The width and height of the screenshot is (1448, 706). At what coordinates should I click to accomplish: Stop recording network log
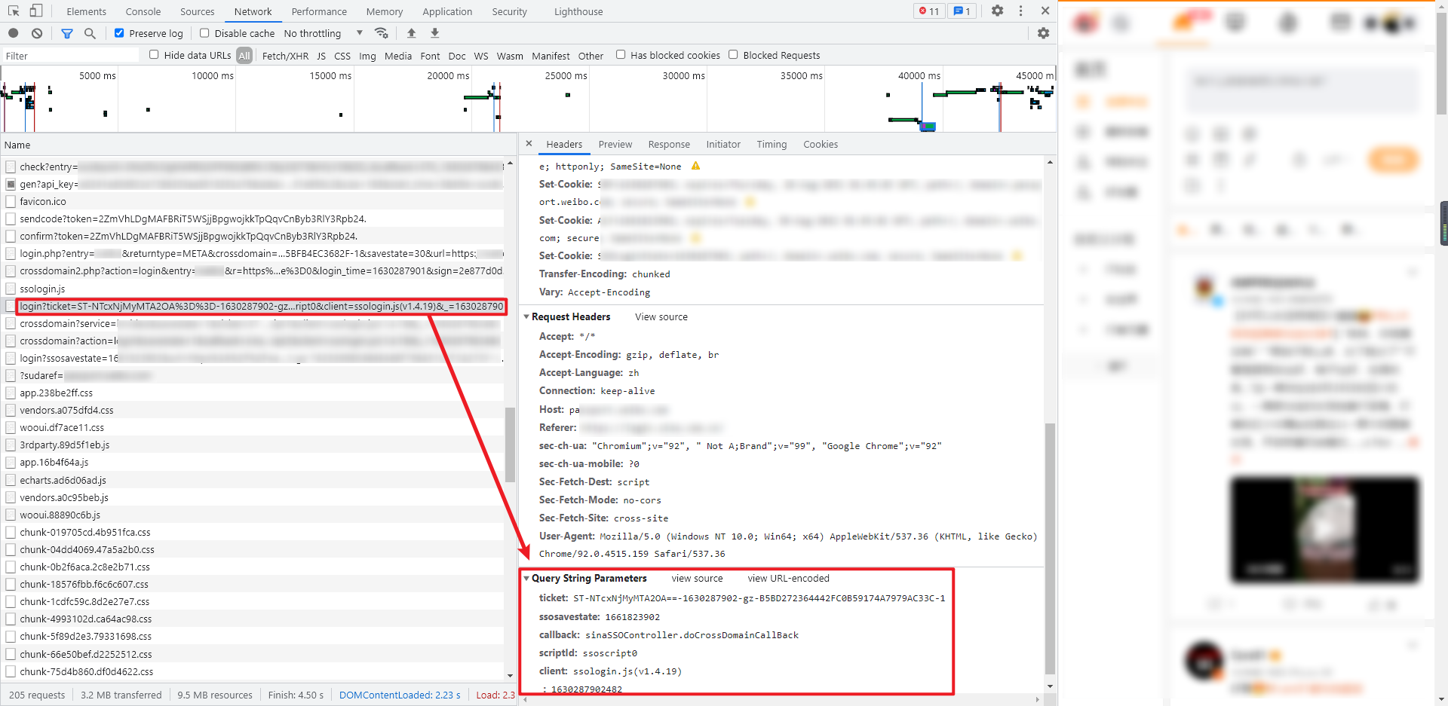click(x=14, y=33)
